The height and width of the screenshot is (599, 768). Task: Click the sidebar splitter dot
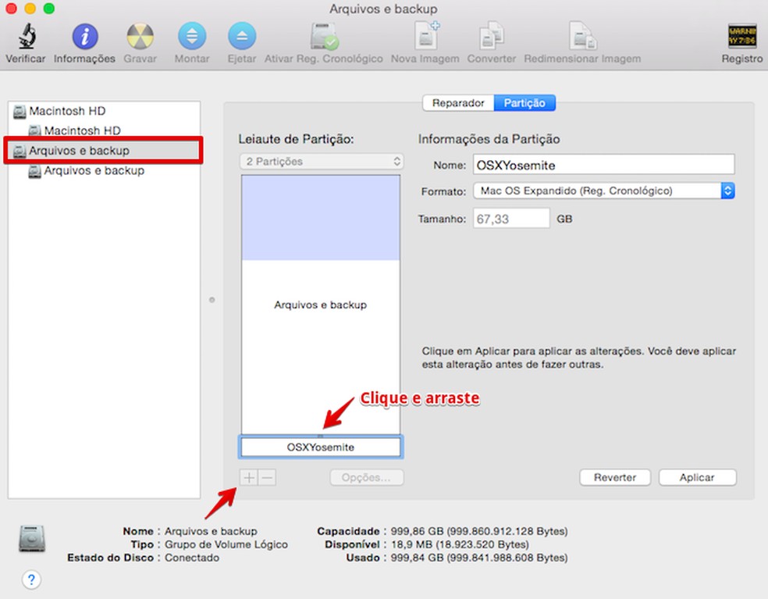coord(212,300)
